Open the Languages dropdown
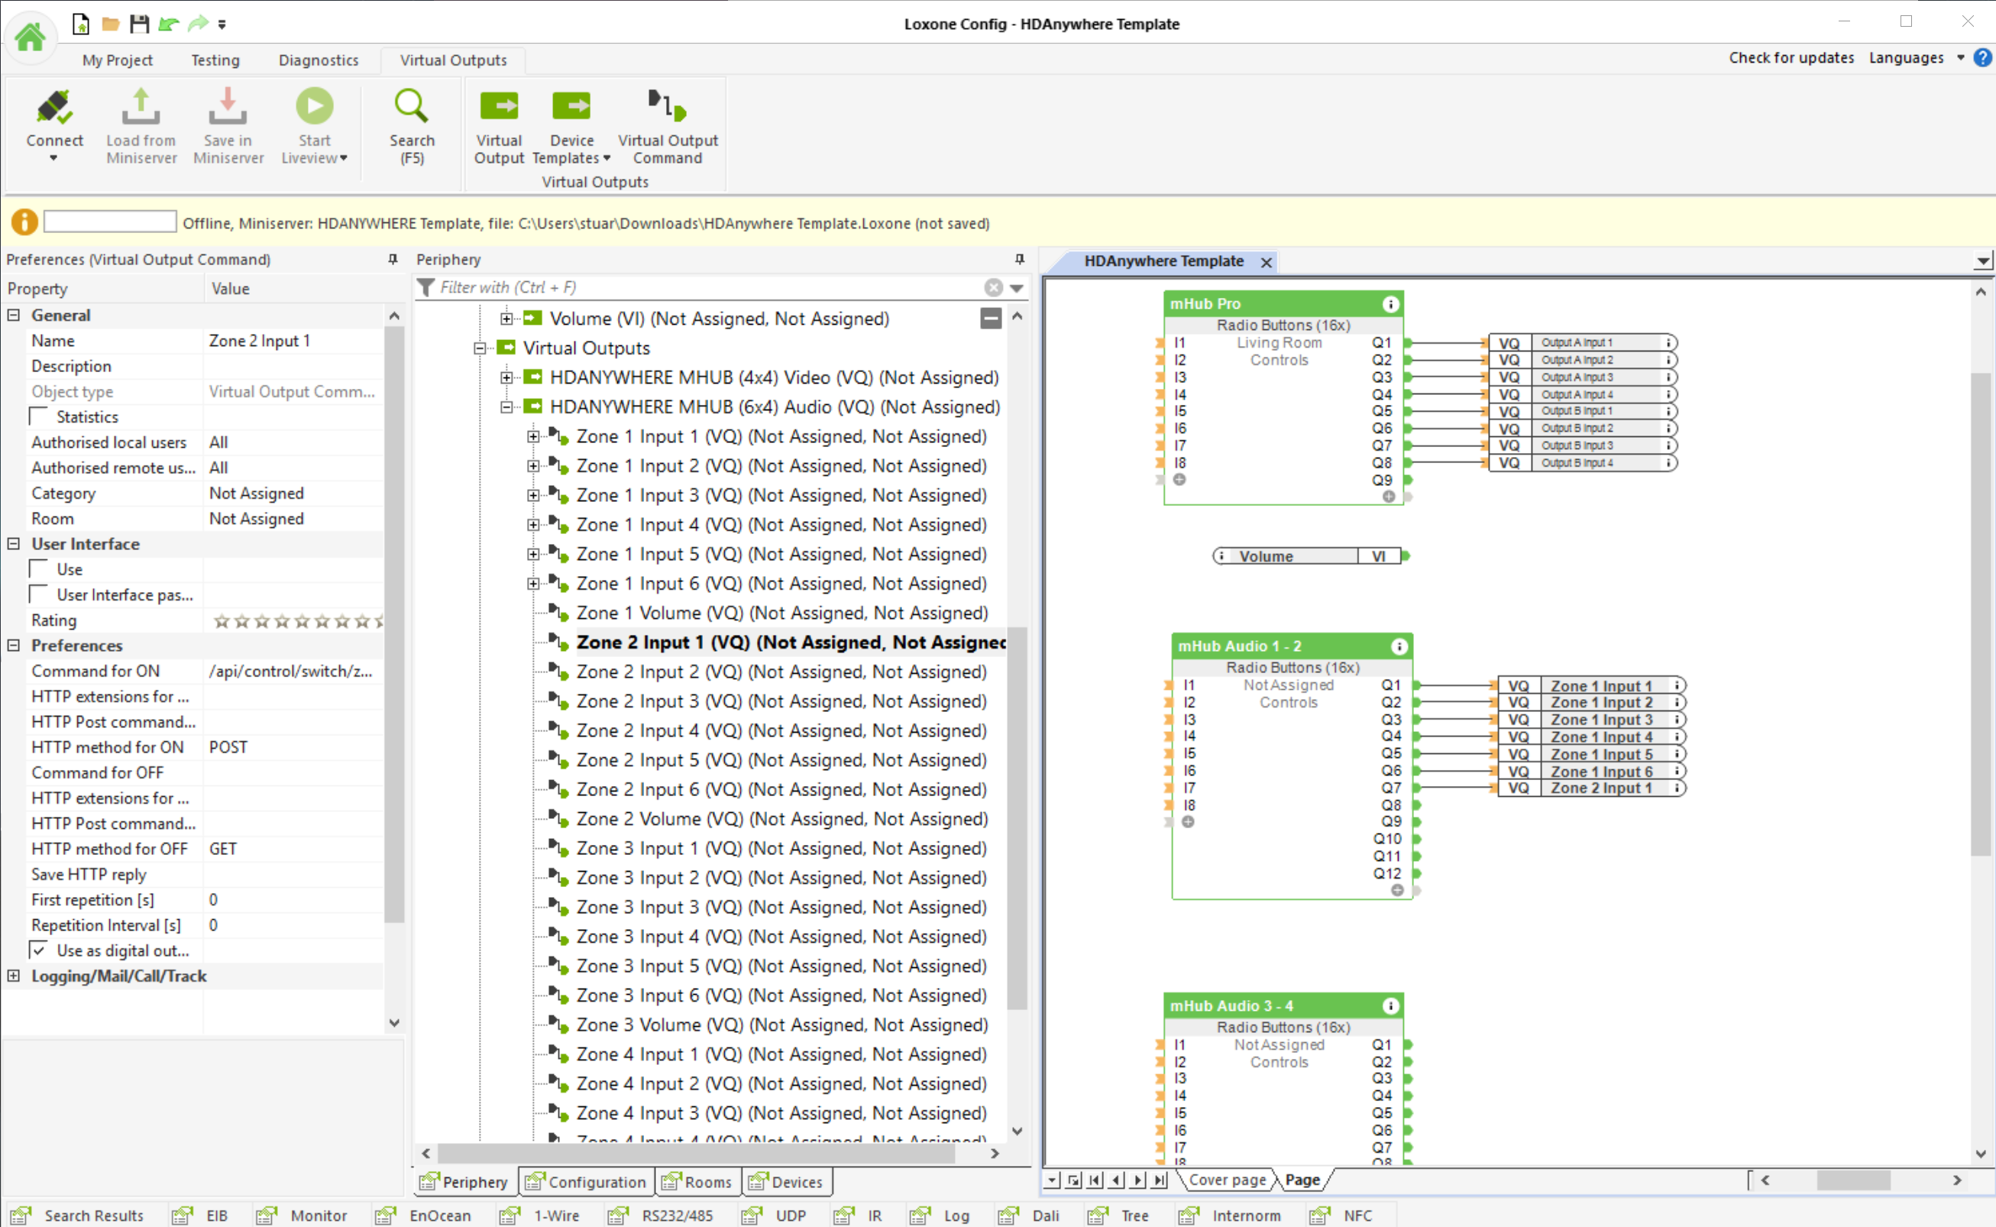The width and height of the screenshot is (1996, 1227). point(1916,57)
